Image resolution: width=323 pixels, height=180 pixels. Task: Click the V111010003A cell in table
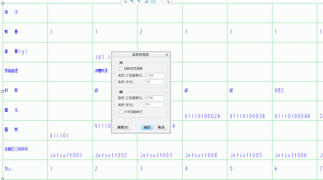click(x=248, y=116)
